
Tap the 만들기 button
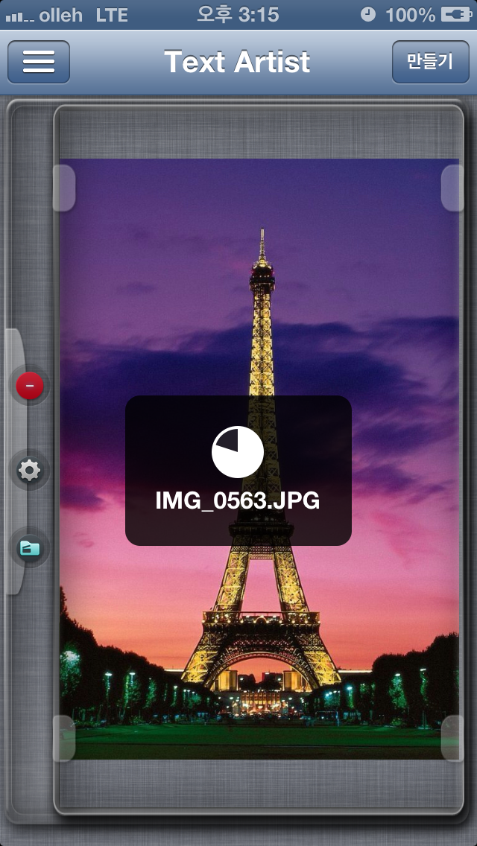(x=430, y=62)
